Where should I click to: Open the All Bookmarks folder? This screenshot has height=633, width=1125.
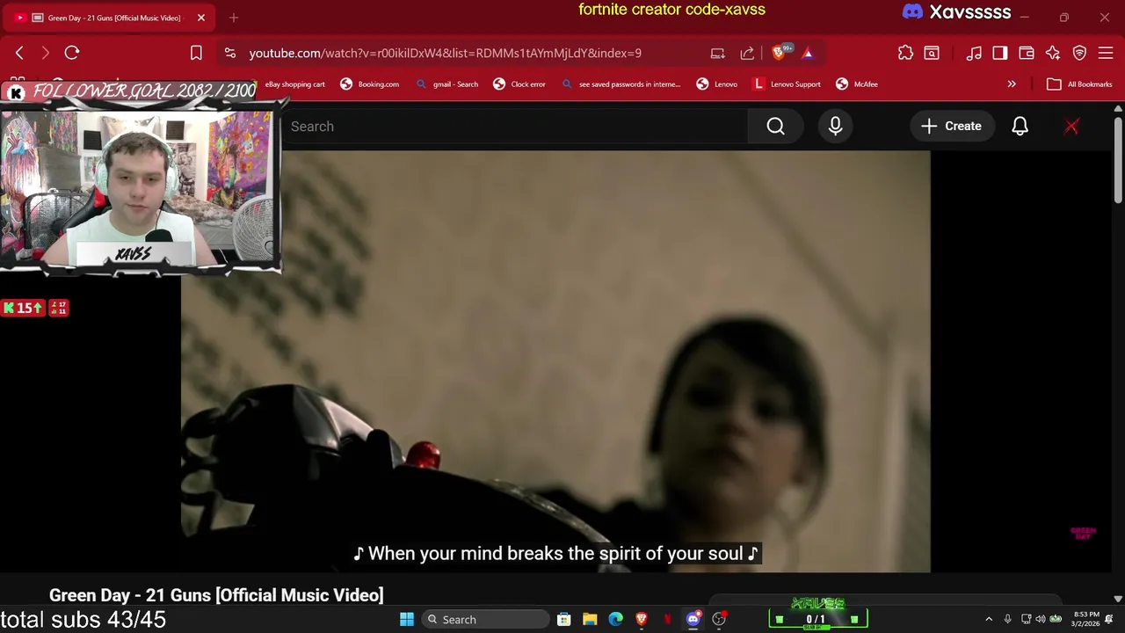(x=1080, y=84)
